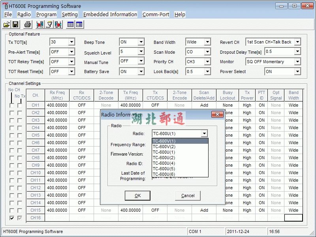
Task: Choose TC-600U(4) from the Radio list
Action: 164,163
